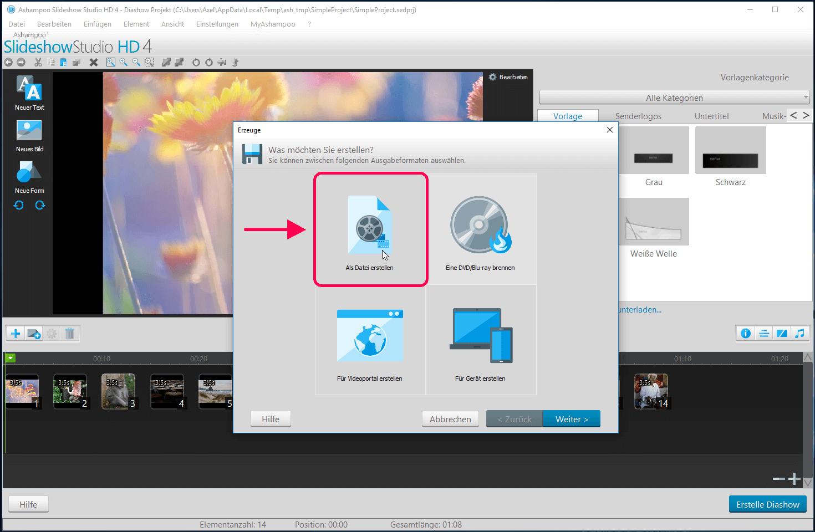Click the zoom out magnifier icon
This screenshot has height=532, width=815.
[x=136, y=62]
